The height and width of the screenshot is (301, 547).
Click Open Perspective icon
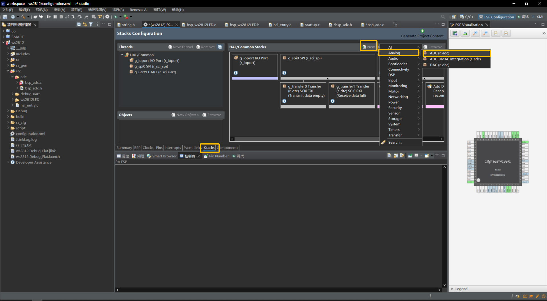click(454, 17)
